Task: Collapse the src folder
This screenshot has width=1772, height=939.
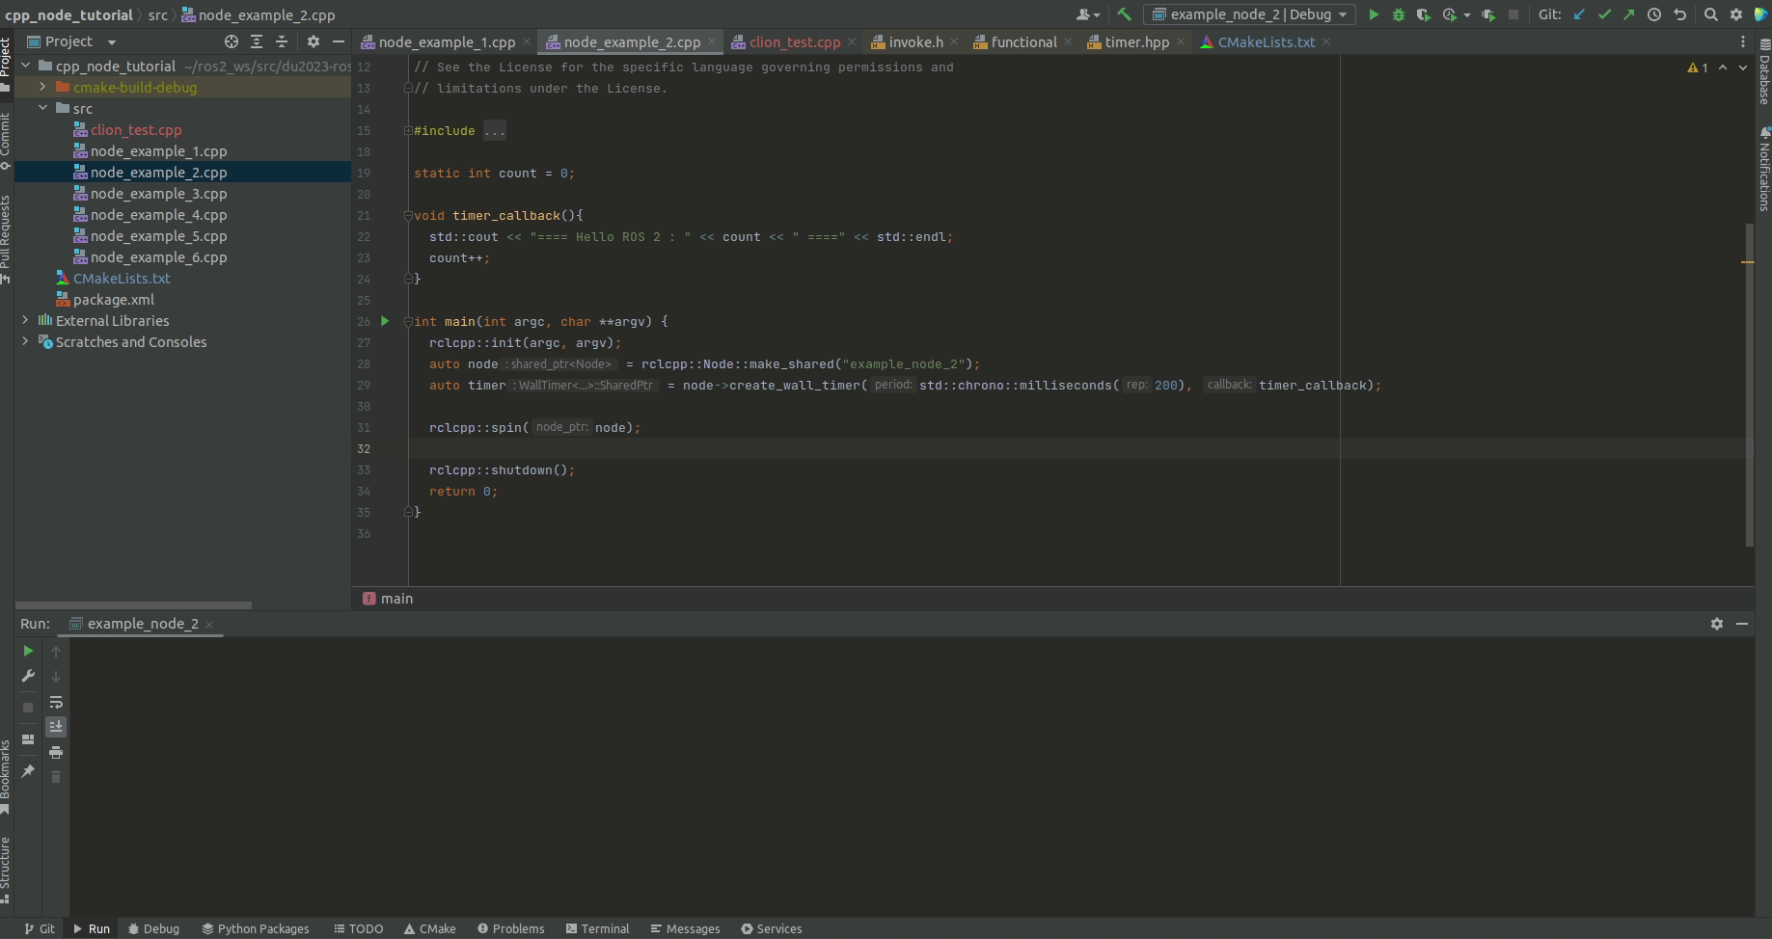Action: click(43, 108)
